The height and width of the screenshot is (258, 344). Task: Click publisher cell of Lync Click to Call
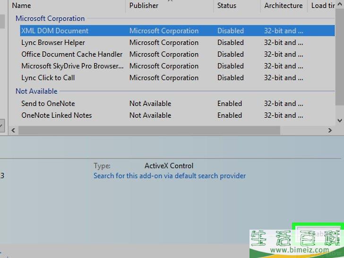164,78
